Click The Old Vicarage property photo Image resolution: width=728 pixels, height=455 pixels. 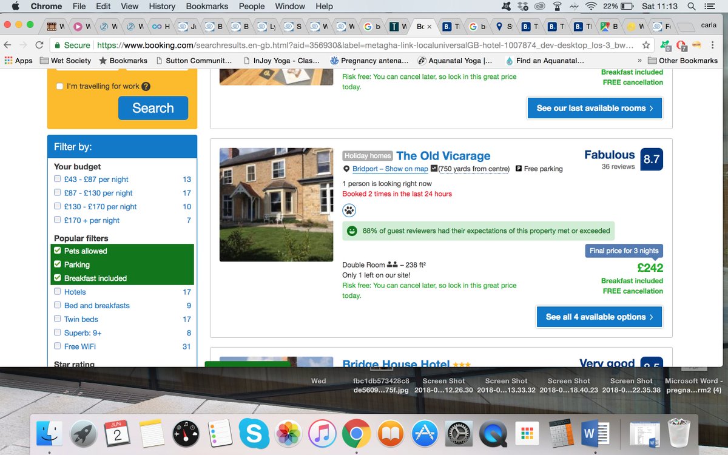[x=276, y=204]
